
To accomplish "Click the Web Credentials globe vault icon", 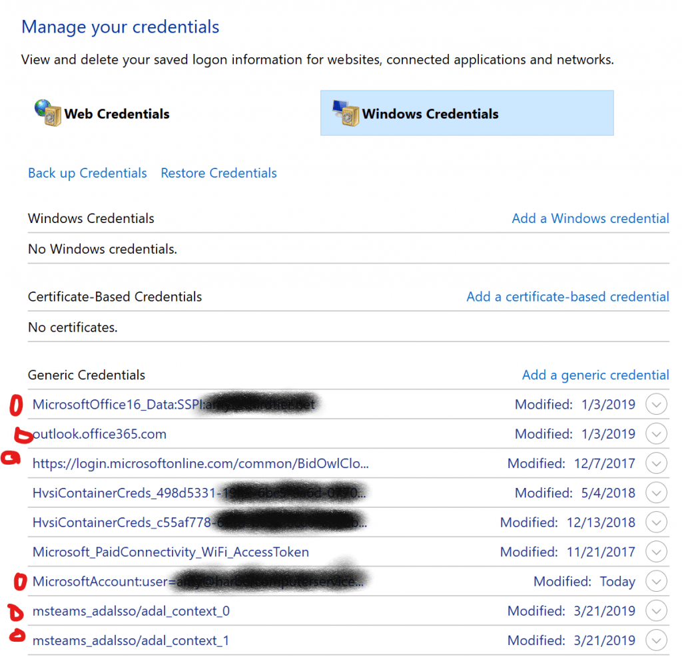I will (x=48, y=113).
